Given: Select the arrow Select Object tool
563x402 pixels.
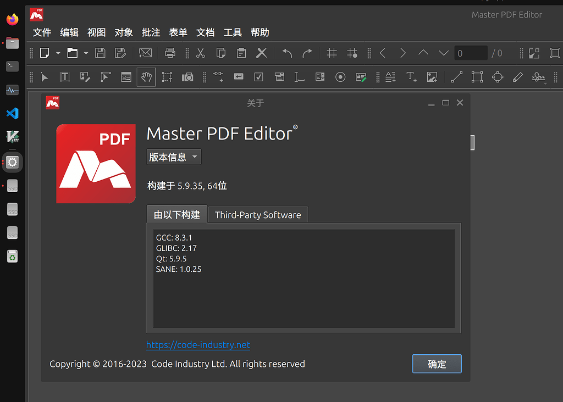Looking at the screenshot, I should pos(45,77).
